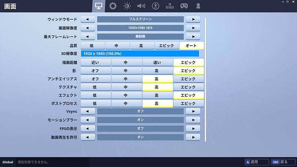Open the game settings gear tab
This screenshot has width=297, height=167.
tap(113, 6)
